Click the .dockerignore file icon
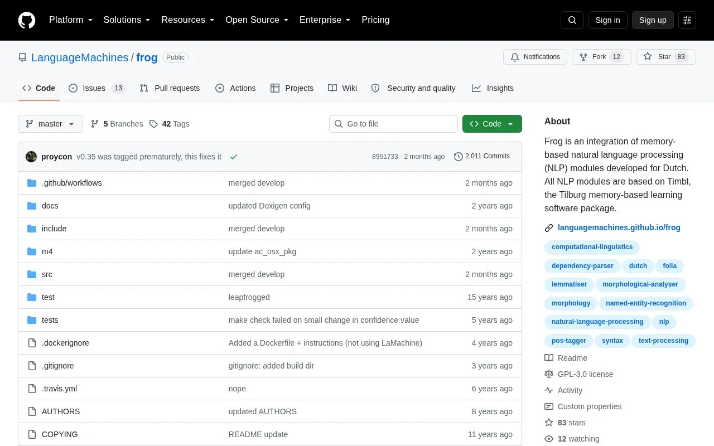The height and width of the screenshot is (446, 714). (32, 343)
